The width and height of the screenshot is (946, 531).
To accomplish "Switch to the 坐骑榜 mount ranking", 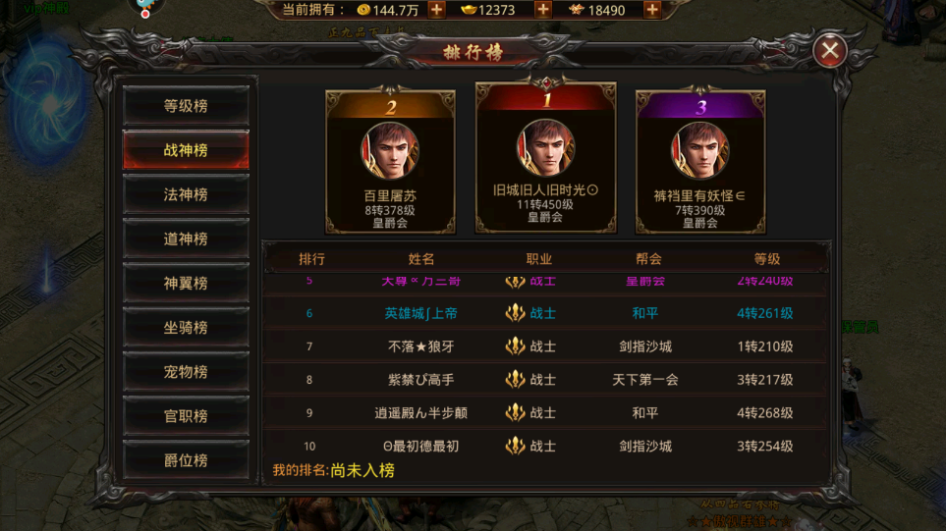I will point(186,327).
